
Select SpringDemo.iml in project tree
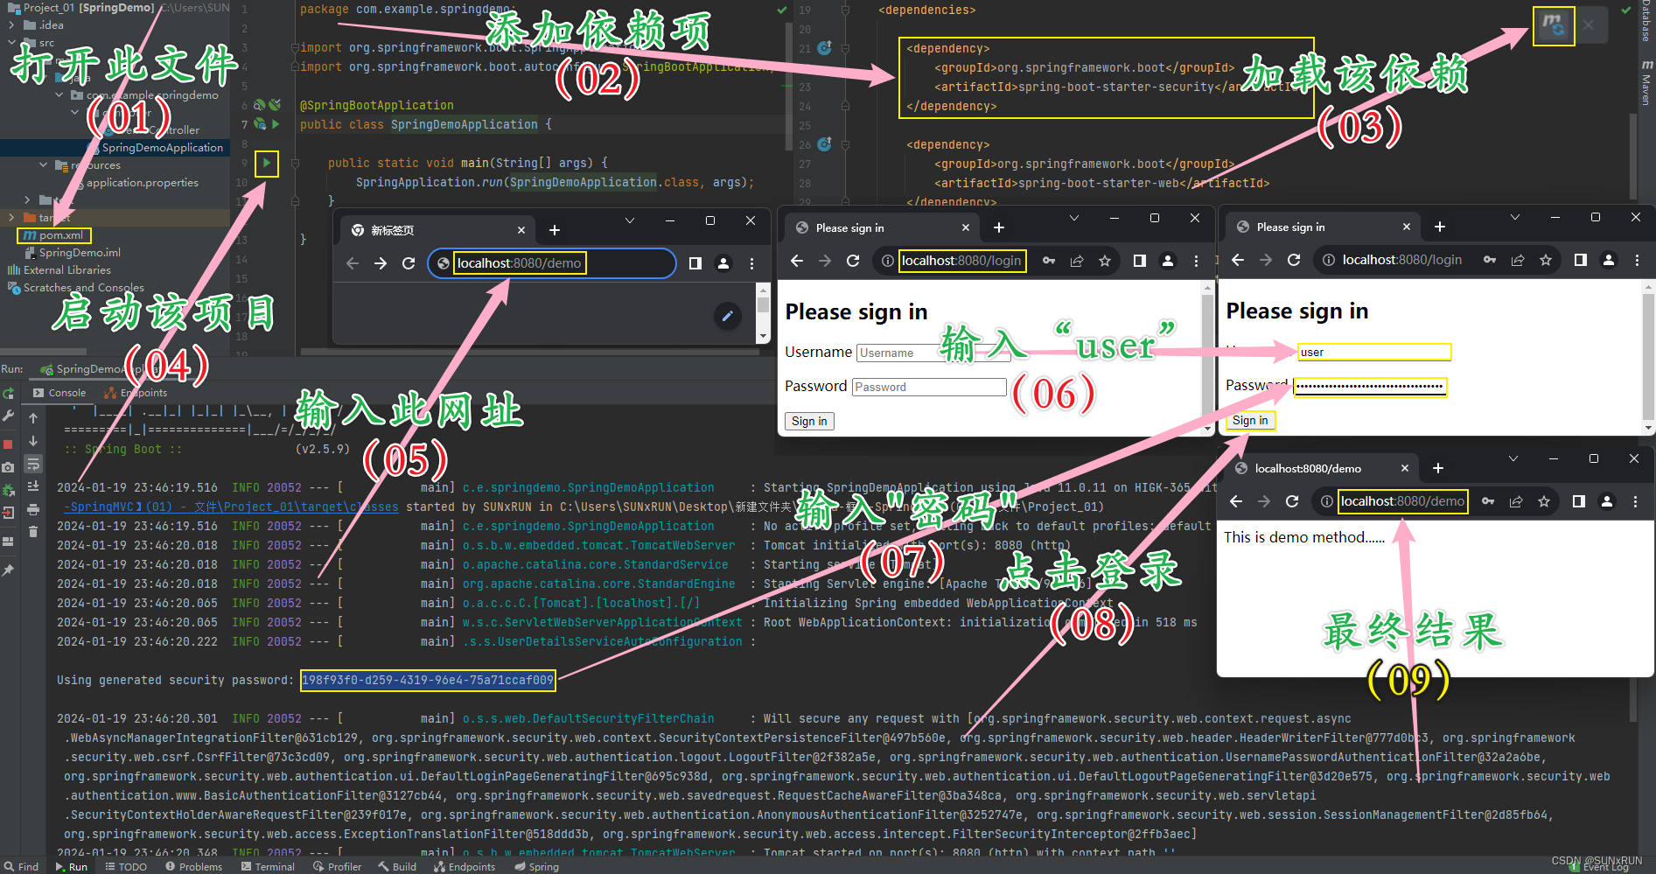73,253
